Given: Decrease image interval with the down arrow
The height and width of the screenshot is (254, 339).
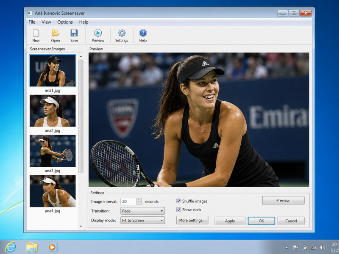Looking at the screenshot, I should pos(139,203).
